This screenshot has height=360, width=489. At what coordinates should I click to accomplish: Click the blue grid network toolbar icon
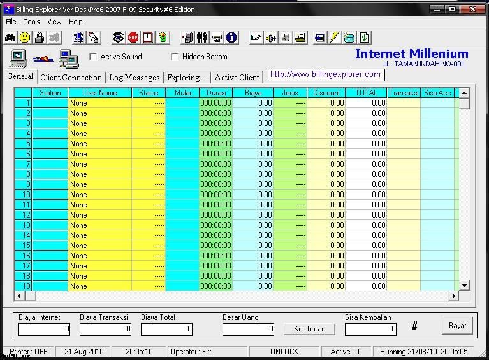point(79,38)
